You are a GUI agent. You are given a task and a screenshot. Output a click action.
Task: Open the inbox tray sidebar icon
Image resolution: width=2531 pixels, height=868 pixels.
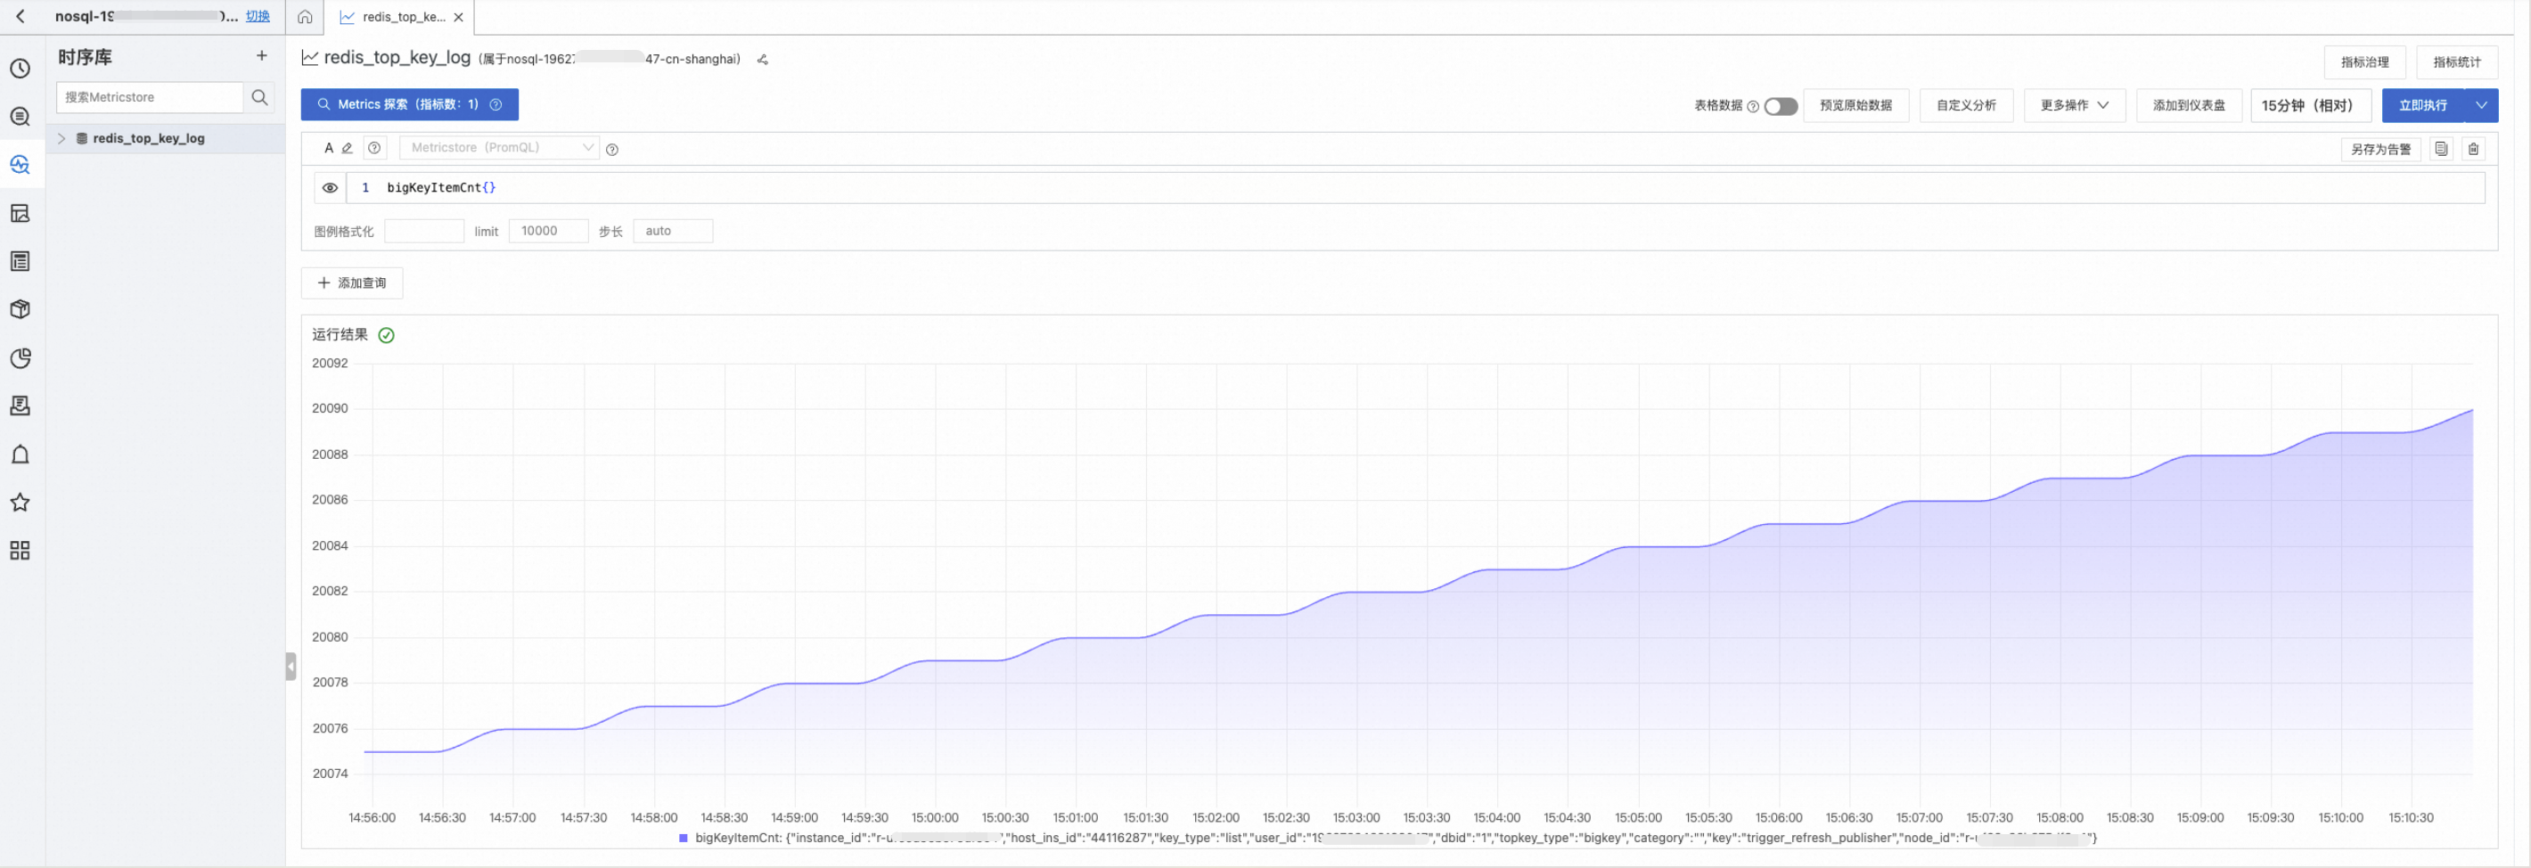coord(20,406)
